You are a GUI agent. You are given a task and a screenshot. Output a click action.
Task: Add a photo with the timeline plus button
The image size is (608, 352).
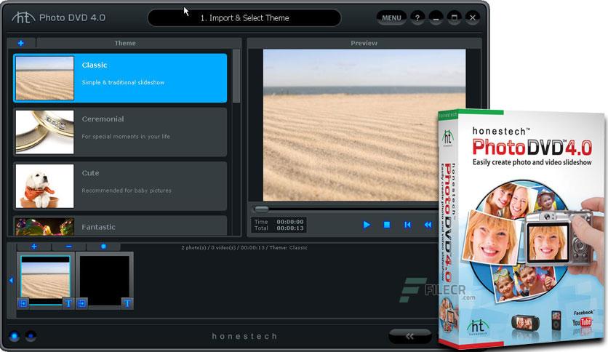[34, 247]
